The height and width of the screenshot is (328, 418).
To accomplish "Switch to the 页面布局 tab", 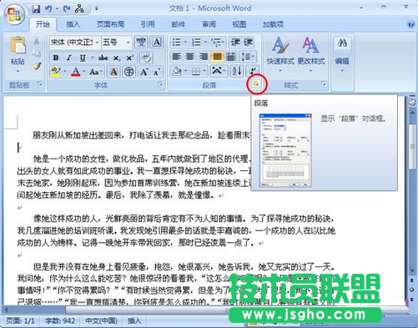I will coord(110,24).
